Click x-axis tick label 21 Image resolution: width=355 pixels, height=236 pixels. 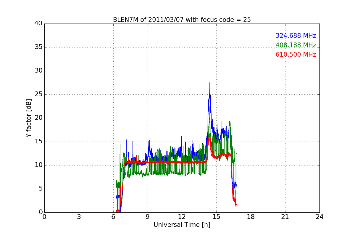pos(285,217)
